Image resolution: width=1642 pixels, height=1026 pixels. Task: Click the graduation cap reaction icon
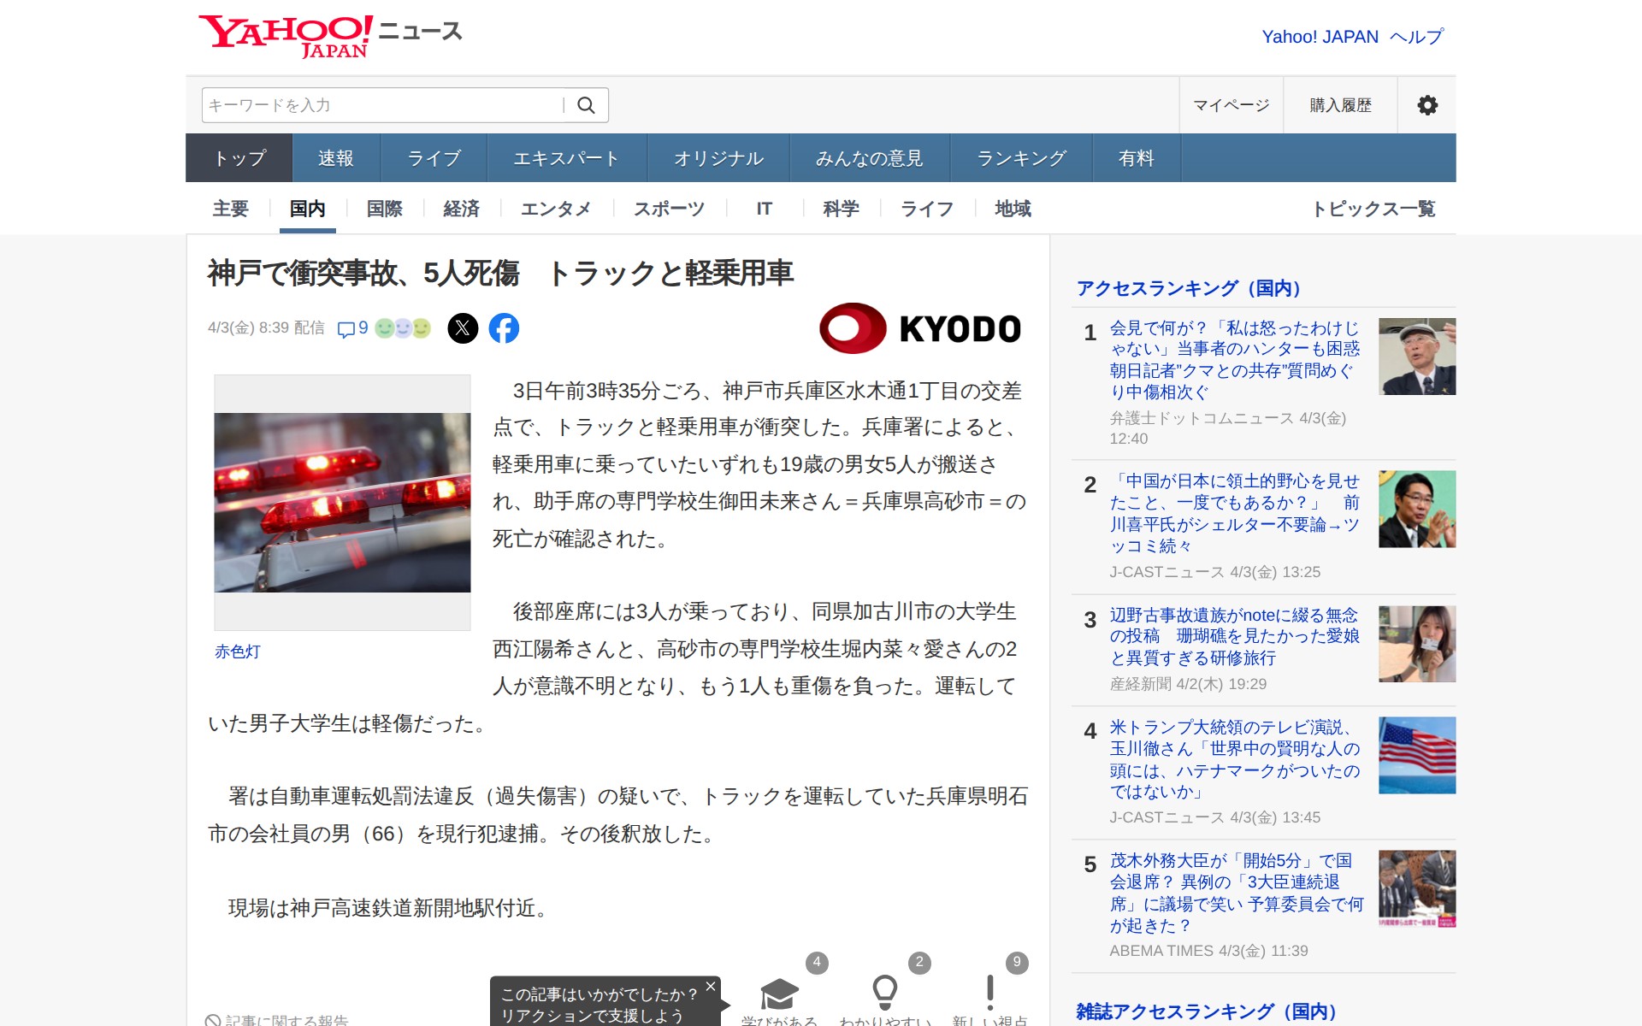(779, 994)
